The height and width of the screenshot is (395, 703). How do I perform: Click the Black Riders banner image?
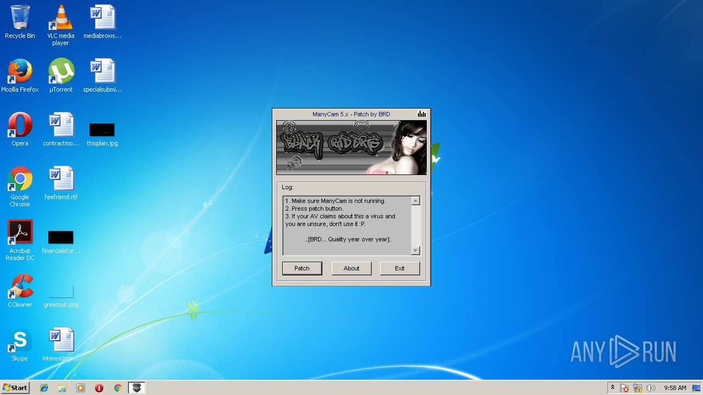pos(351,148)
